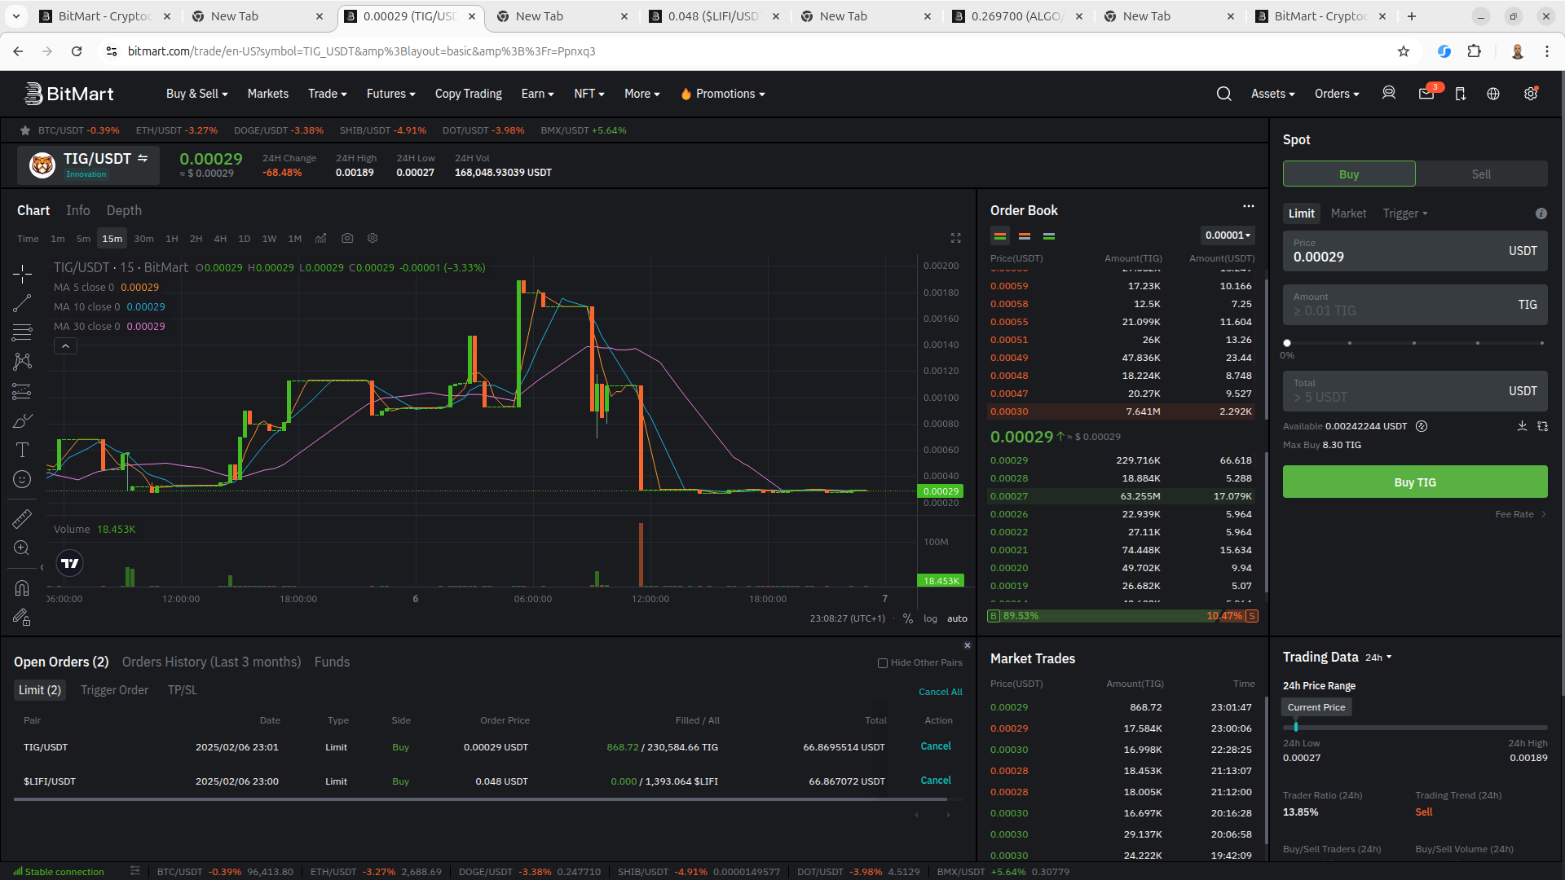
Task: Expand the Trade dropdown menu
Action: pyautogui.click(x=327, y=94)
